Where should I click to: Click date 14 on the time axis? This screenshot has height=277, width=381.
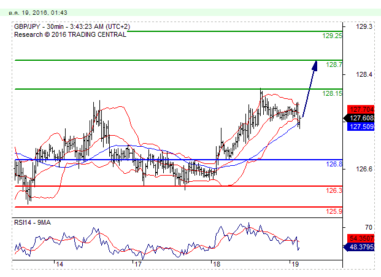(59, 264)
